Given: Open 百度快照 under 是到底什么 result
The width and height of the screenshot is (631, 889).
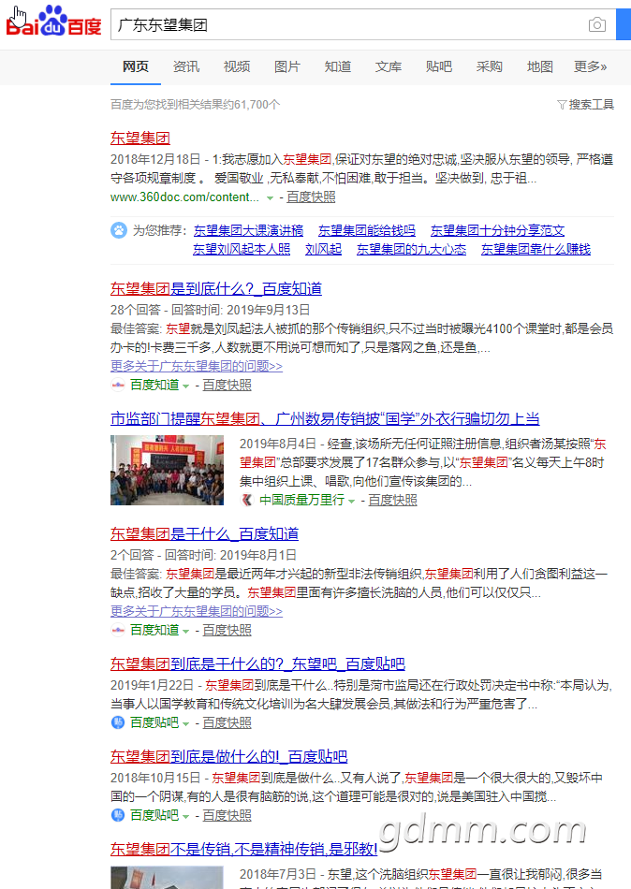Looking at the screenshot, I should (227, 385).
